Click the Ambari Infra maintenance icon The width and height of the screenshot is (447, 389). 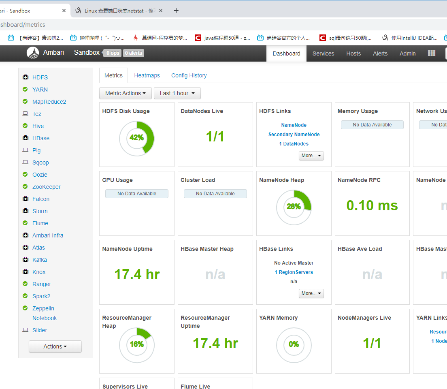26,235
